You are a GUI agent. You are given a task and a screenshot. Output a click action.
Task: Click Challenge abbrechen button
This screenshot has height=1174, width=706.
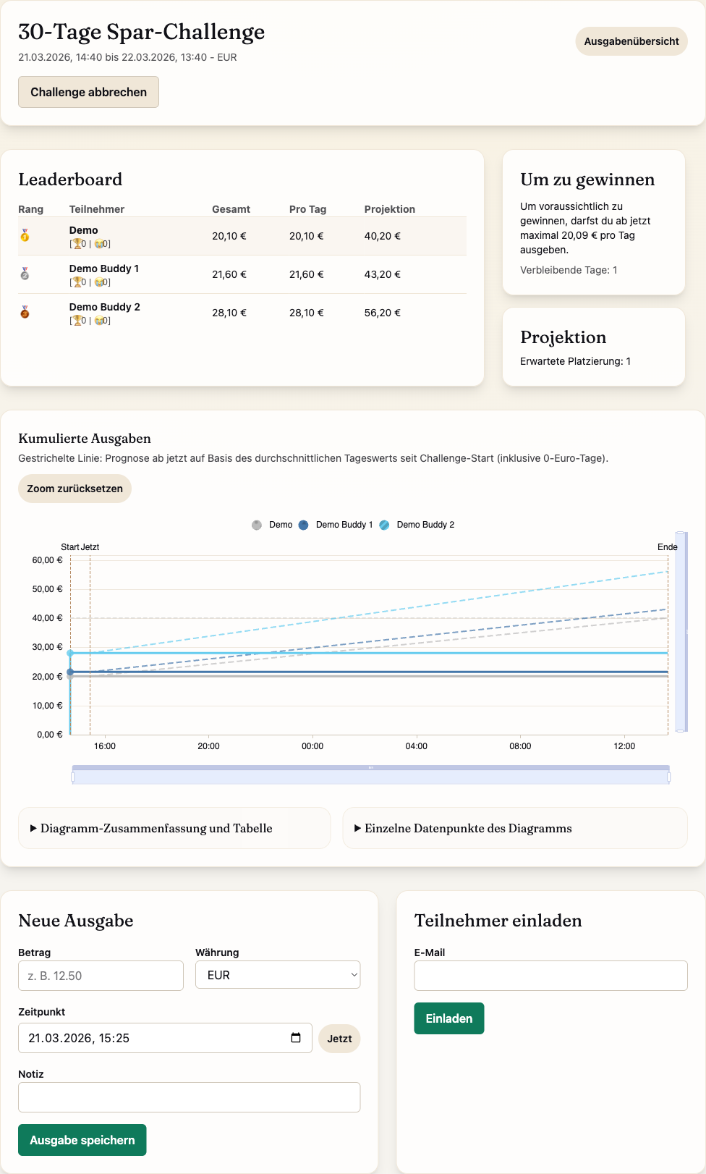(x=88, y=92)
